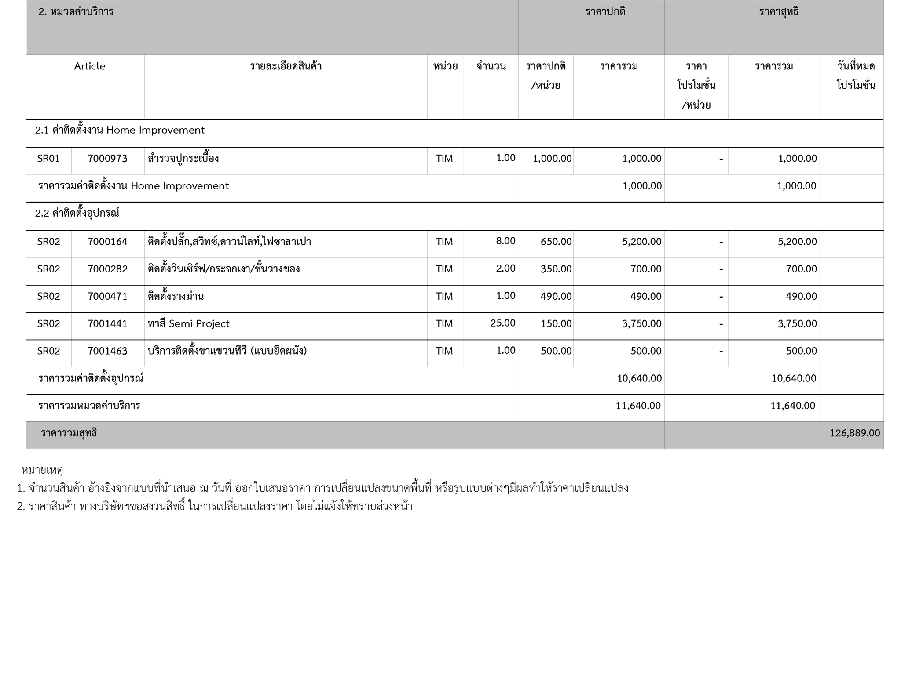Image resolution: width=901 pixels, height=675 pixels.
Task: Click article number 7001463
Action: 107,351
